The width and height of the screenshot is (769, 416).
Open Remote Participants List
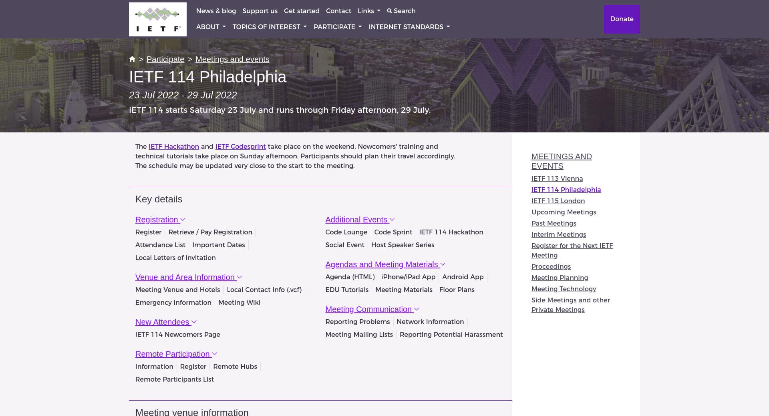click(x=175, y=379)
